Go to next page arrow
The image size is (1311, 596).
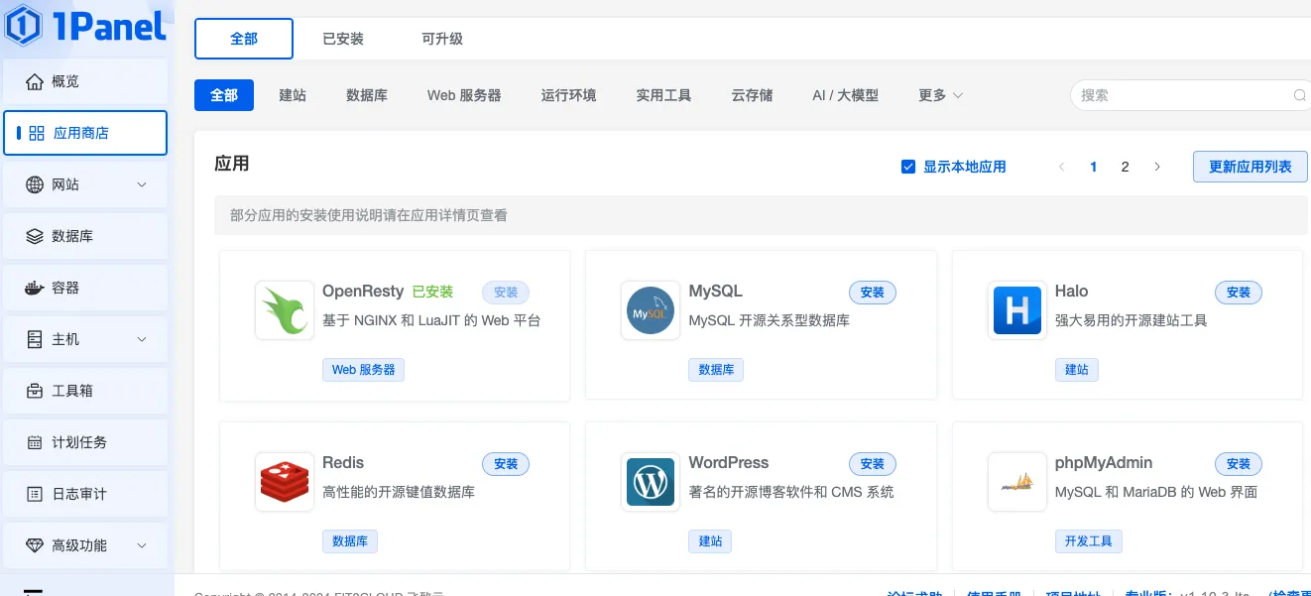(1157, 167)
